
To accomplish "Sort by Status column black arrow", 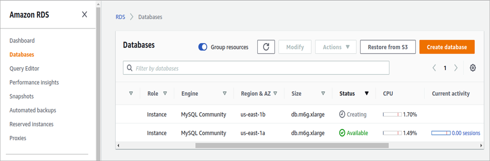I will [367, 93].
